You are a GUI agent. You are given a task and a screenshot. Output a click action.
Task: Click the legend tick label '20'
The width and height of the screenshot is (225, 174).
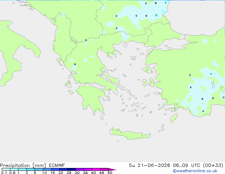[x=61, y=173]
